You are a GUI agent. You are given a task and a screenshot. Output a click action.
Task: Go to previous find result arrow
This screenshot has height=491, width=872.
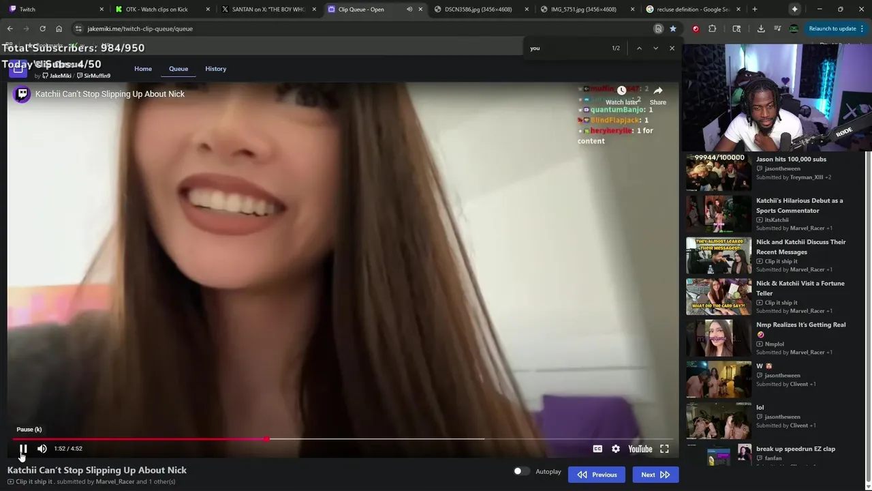tap(639, 48)
